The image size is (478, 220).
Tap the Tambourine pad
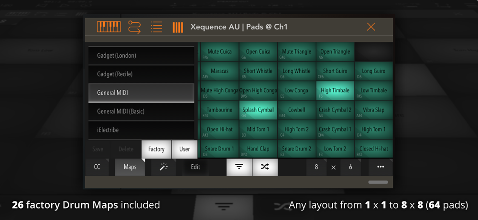[x=219, y=110]
